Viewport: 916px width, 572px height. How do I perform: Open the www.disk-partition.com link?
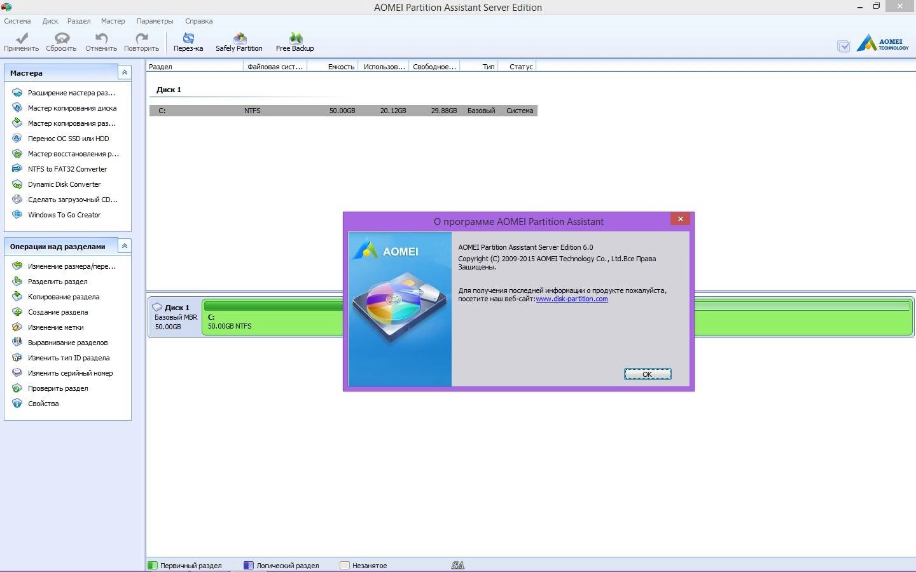tap(572, 299)
